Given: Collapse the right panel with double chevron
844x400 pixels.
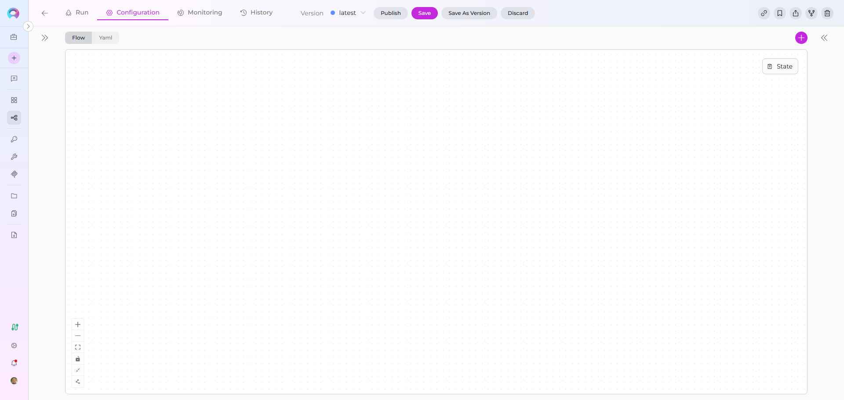Looking at the screenshot, I should pos(824,38).
